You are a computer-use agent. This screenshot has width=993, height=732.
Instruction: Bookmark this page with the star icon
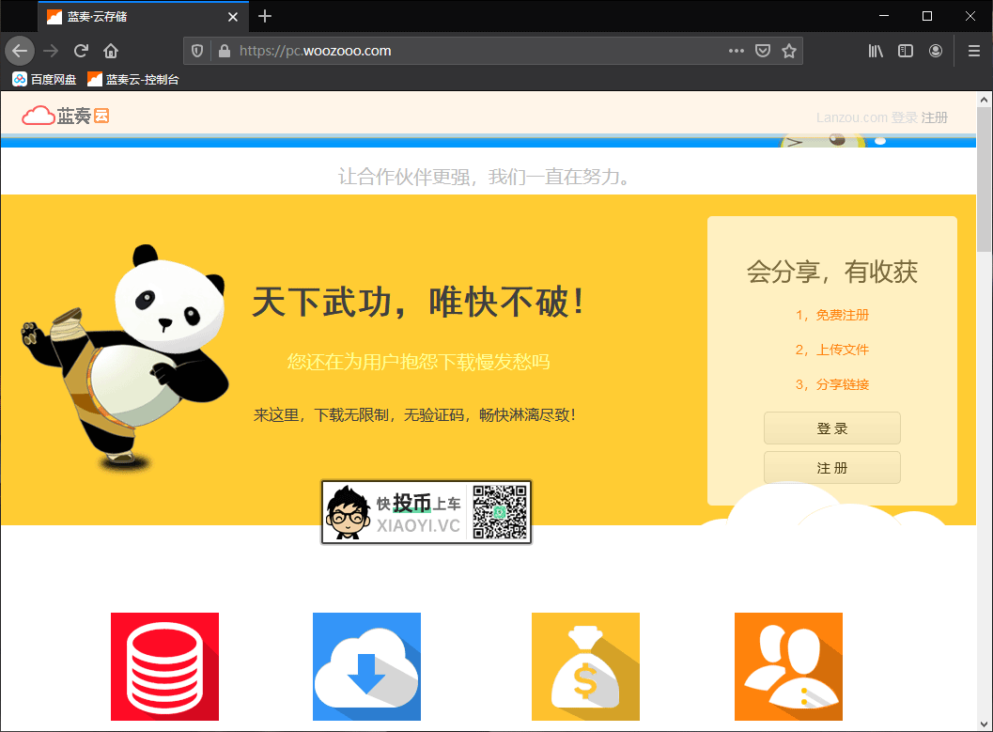tap(788, 51)
